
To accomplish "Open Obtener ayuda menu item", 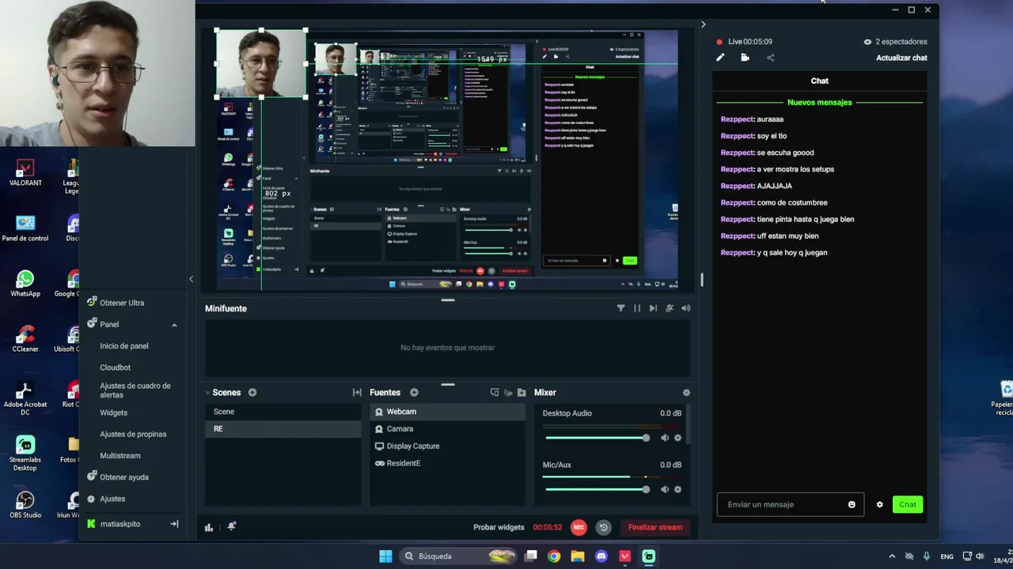I will click(x=124, y=477).
